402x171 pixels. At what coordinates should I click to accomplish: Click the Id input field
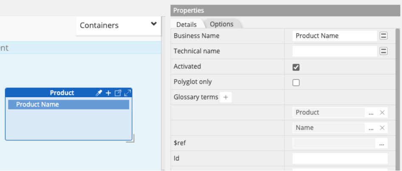click(x=340, y=159)
